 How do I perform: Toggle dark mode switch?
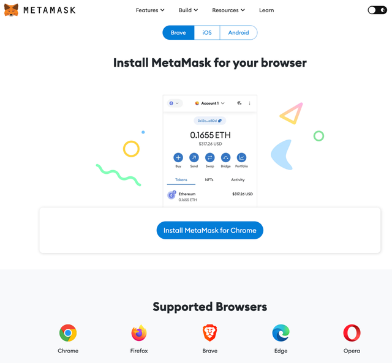pos(377,10)
